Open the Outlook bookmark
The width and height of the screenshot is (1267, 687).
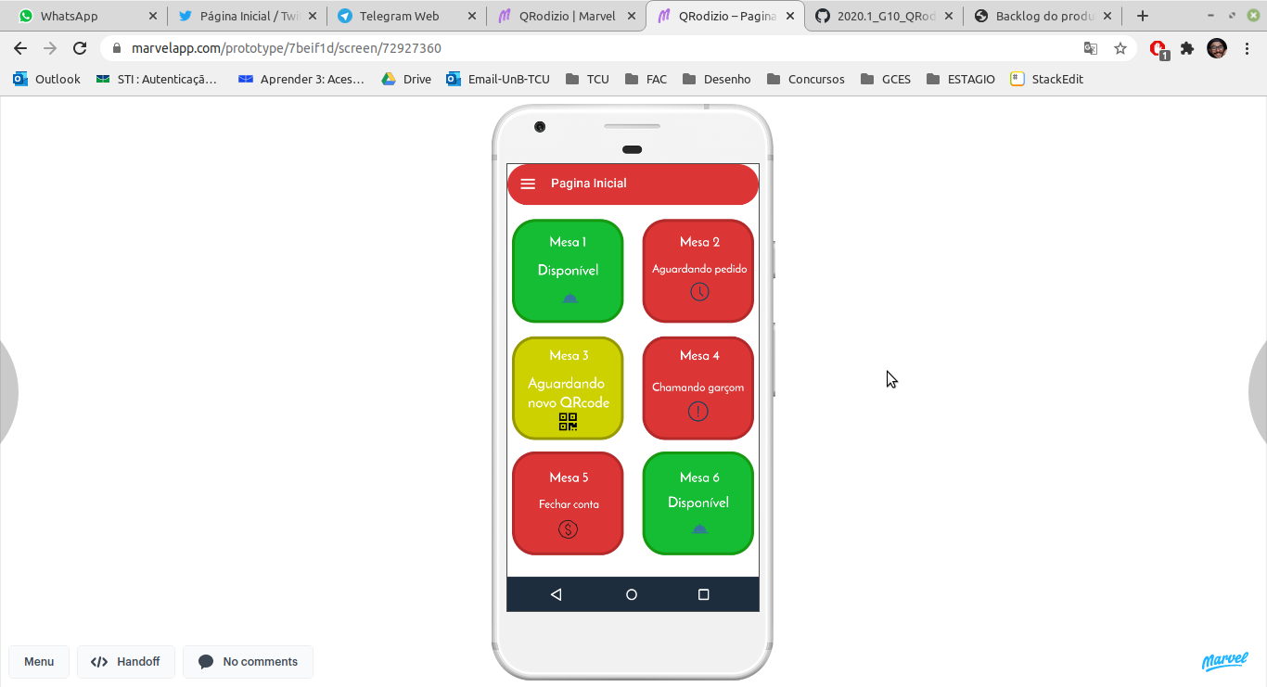tap(47, 80)
